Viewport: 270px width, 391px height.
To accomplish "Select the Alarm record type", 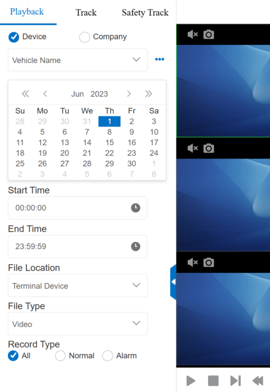I will pyautogui.click(x=108, y=356).
